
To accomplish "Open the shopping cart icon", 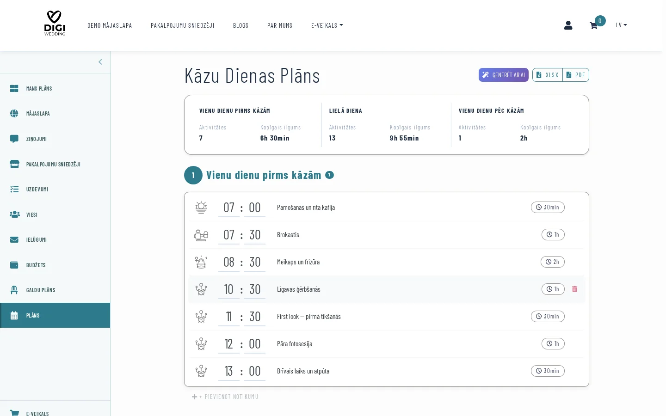I will coord(593,26).
